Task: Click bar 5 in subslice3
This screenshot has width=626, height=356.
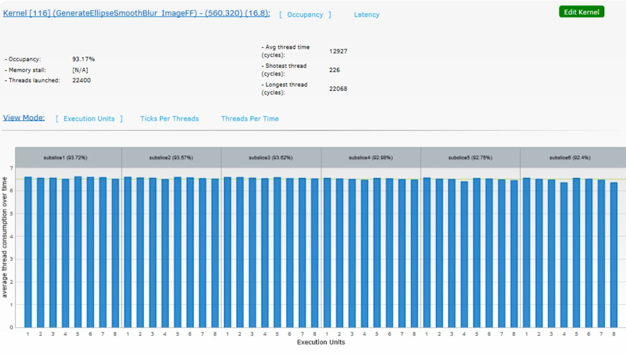Action: pos(277,254)
